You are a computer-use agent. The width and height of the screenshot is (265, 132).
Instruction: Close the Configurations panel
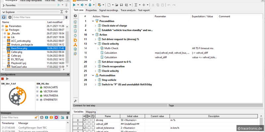click(x=68, y=75)
